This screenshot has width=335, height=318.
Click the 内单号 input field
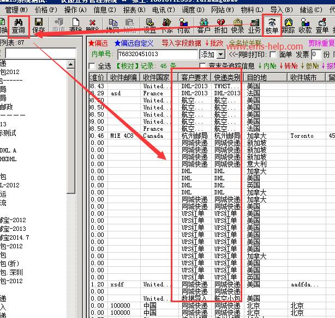(x=158, y=54)
